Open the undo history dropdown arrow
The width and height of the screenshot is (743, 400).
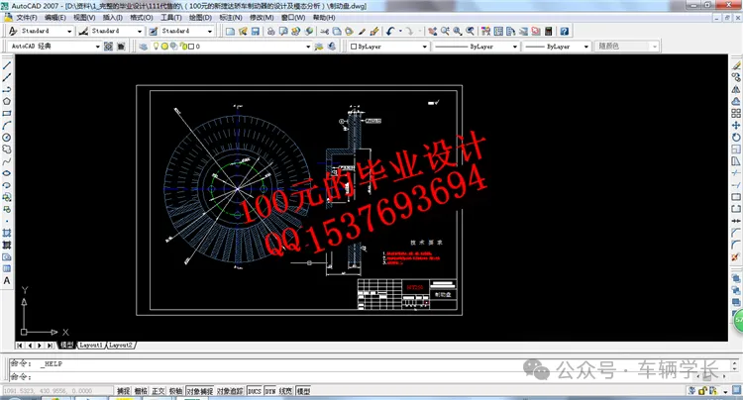[400, 32]
